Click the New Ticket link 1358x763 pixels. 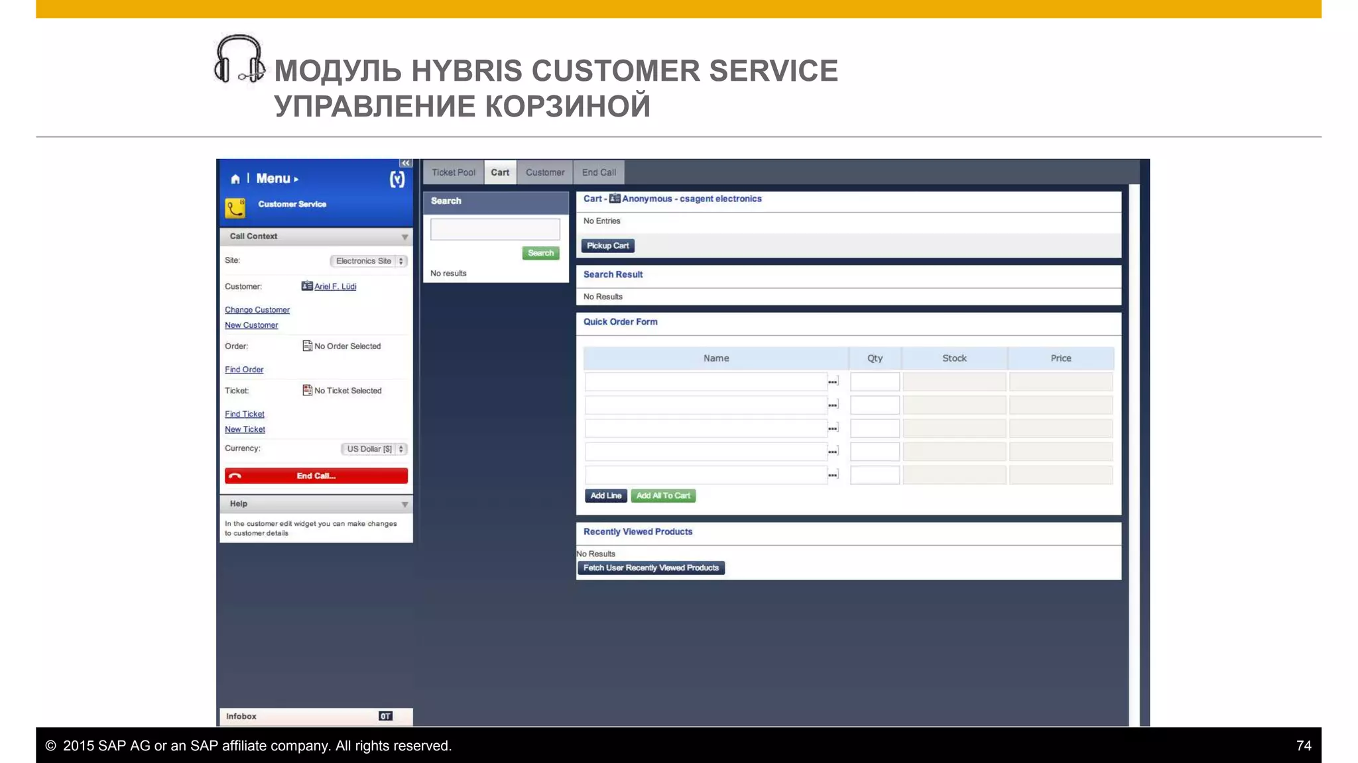click(x=245, y=429)
